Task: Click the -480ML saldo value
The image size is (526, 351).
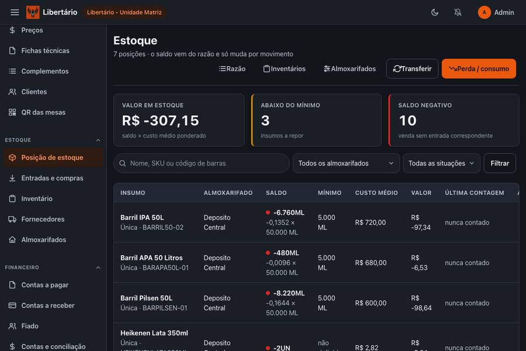Action: tap(286, 253)
